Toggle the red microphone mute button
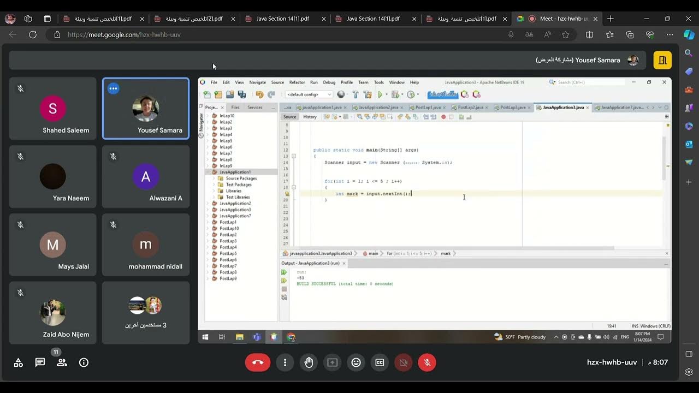The width and height of the screenshot is (699, 393). coord(427,362)
